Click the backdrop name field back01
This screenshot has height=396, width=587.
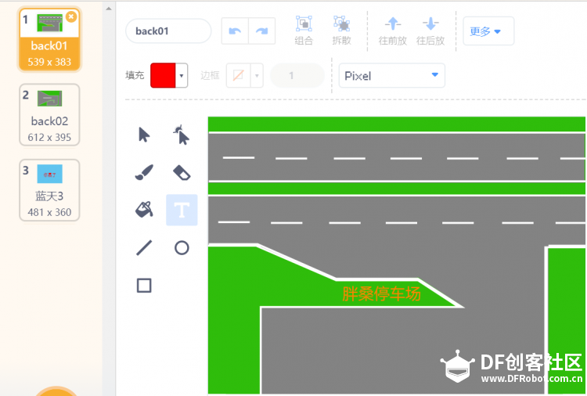(x=168, y=31)
